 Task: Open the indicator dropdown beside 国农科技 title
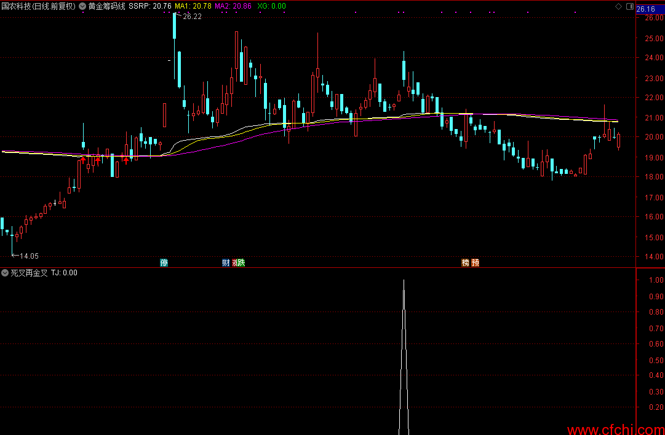pyautogui.click(x=82, y=6)
